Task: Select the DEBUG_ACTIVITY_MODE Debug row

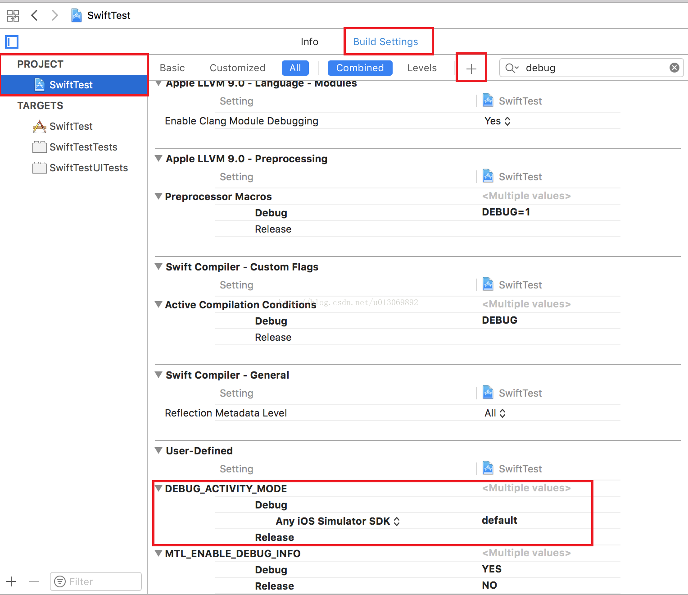Action: point(418,505)
